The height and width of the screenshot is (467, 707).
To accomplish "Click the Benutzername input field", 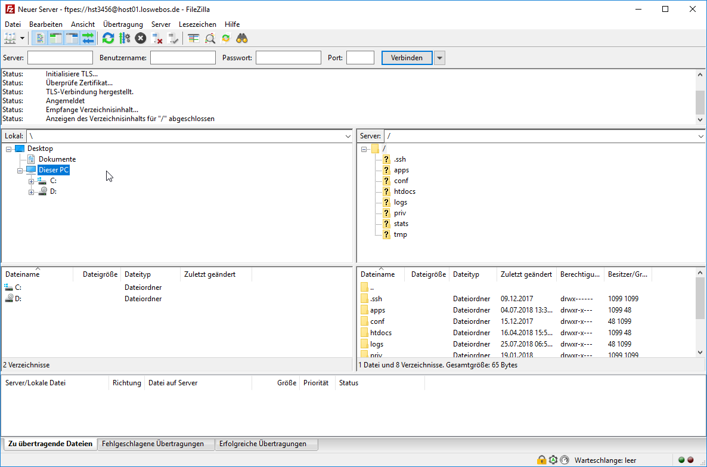I will click(x=182, y=58).
